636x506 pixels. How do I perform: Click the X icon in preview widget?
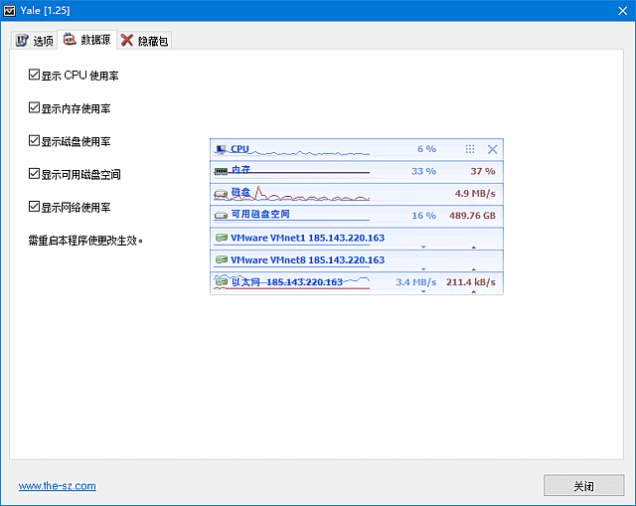pos(492,149)
